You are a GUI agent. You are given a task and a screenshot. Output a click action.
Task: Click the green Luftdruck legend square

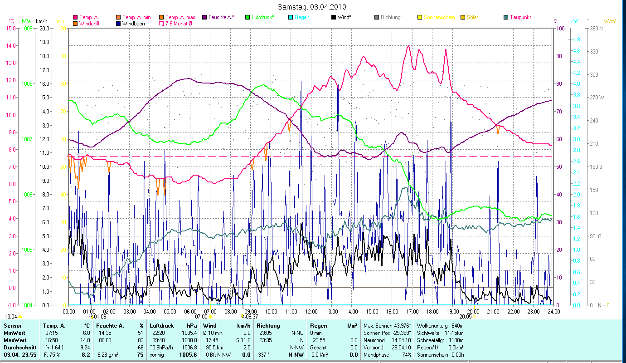(247, 17)
